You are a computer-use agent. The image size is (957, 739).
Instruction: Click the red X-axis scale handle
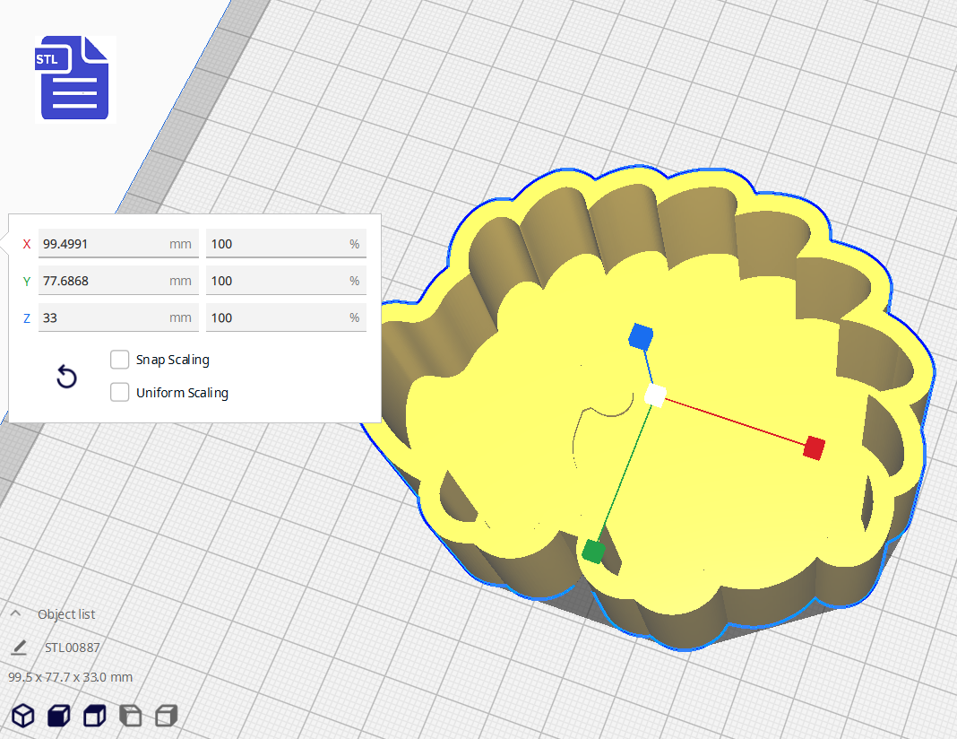pos(814,448)
